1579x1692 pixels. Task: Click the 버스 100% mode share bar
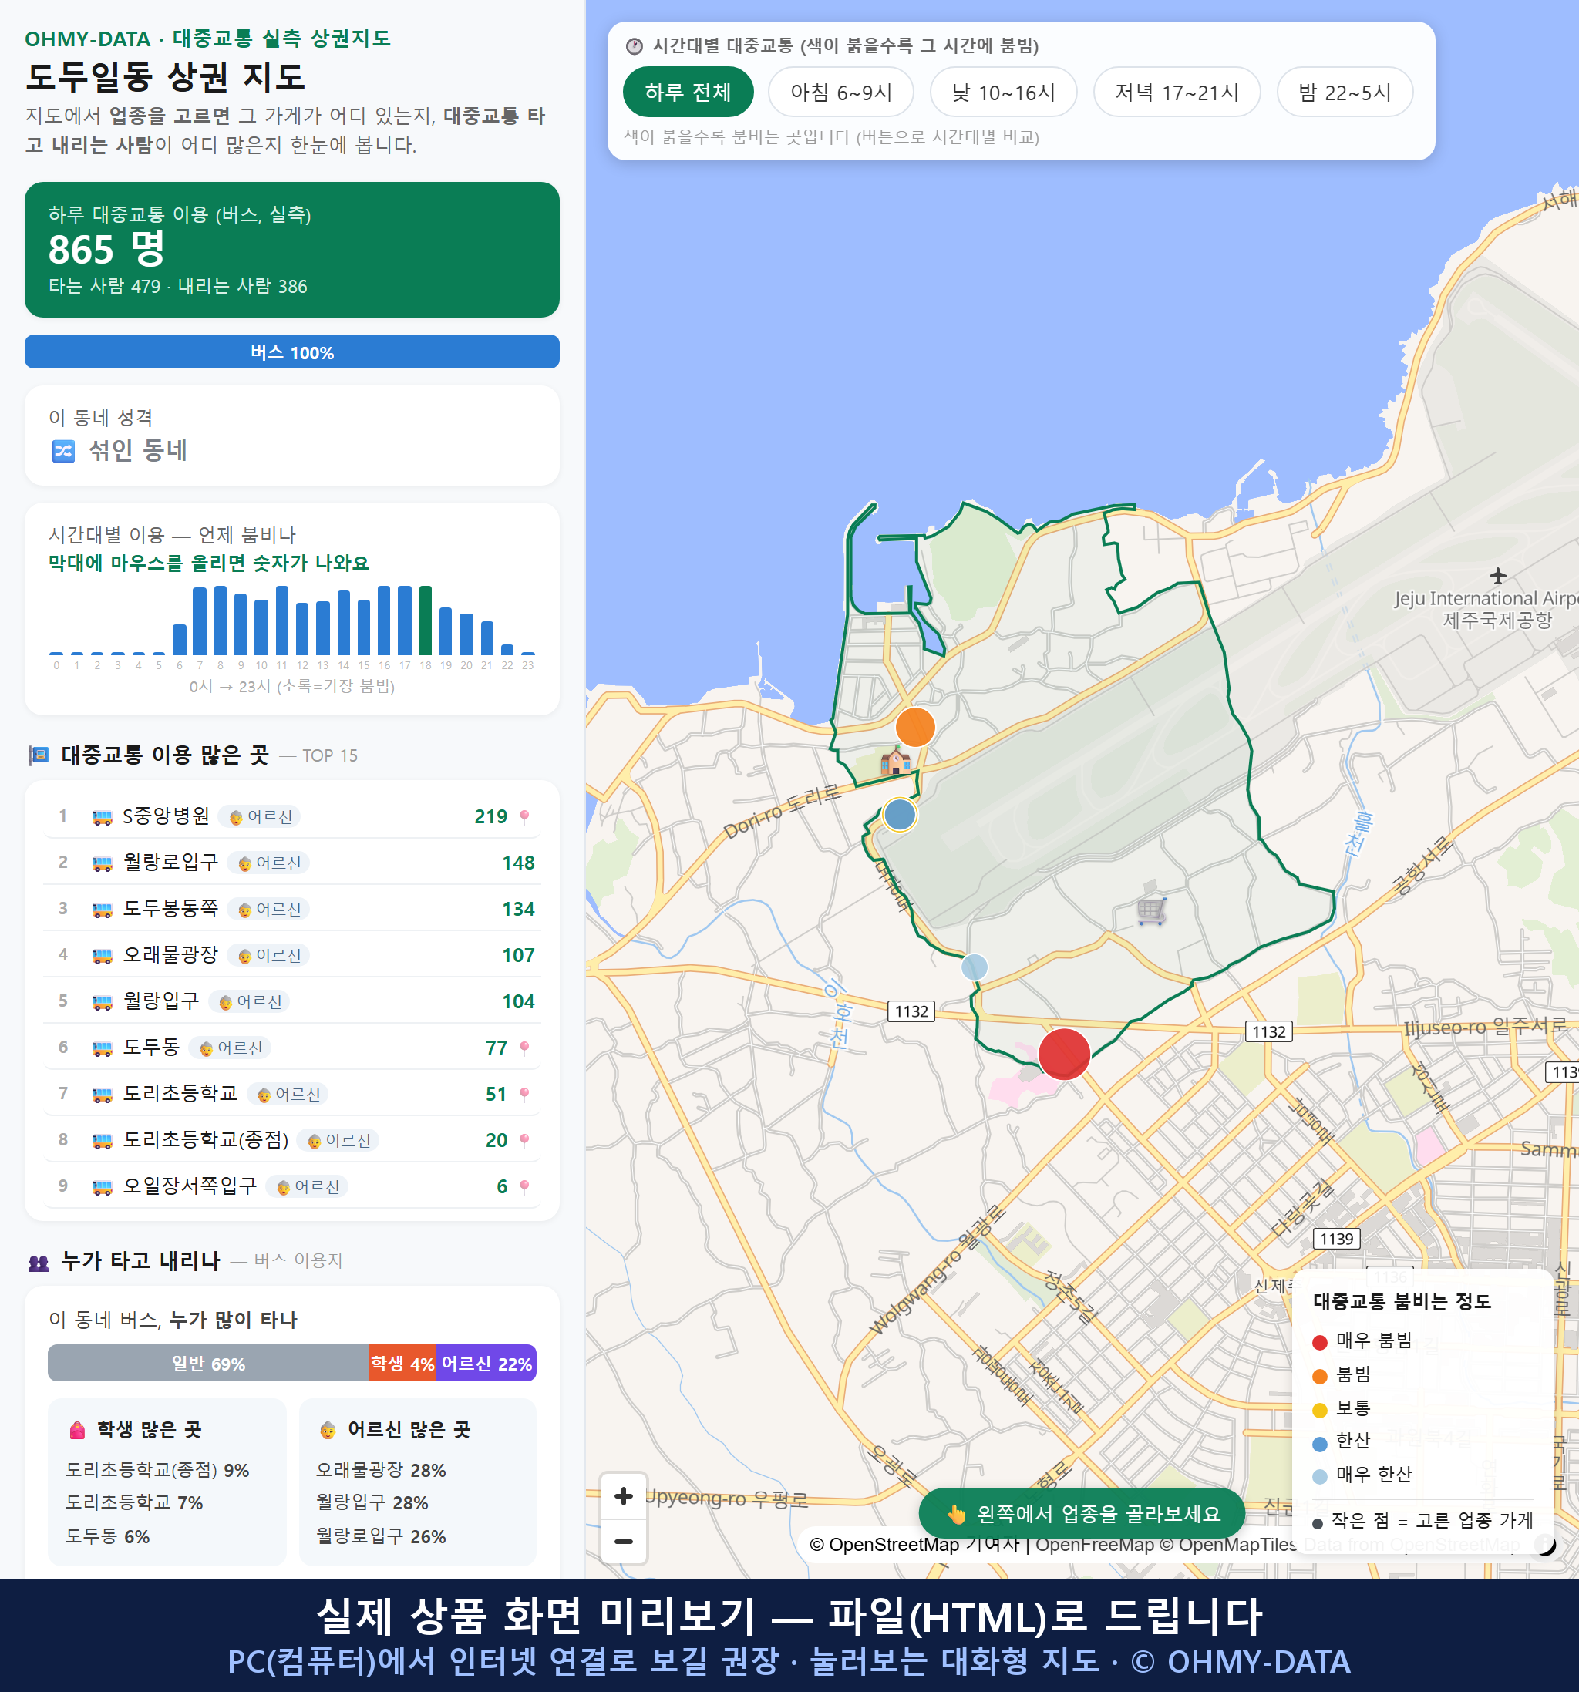tap(292, 352)
